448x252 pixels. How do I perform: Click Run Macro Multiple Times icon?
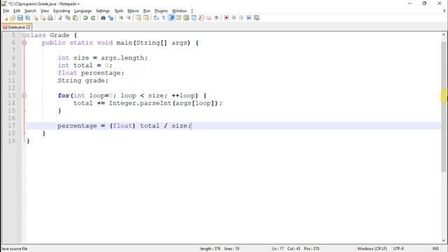(249, 17)
